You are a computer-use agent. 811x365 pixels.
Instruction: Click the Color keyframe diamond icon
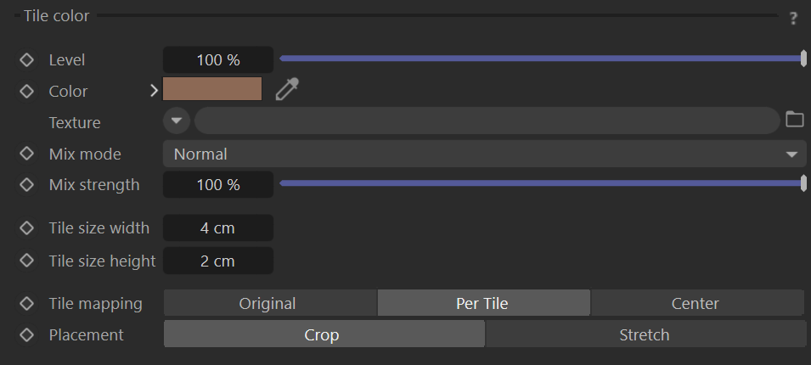coord(26,91)
